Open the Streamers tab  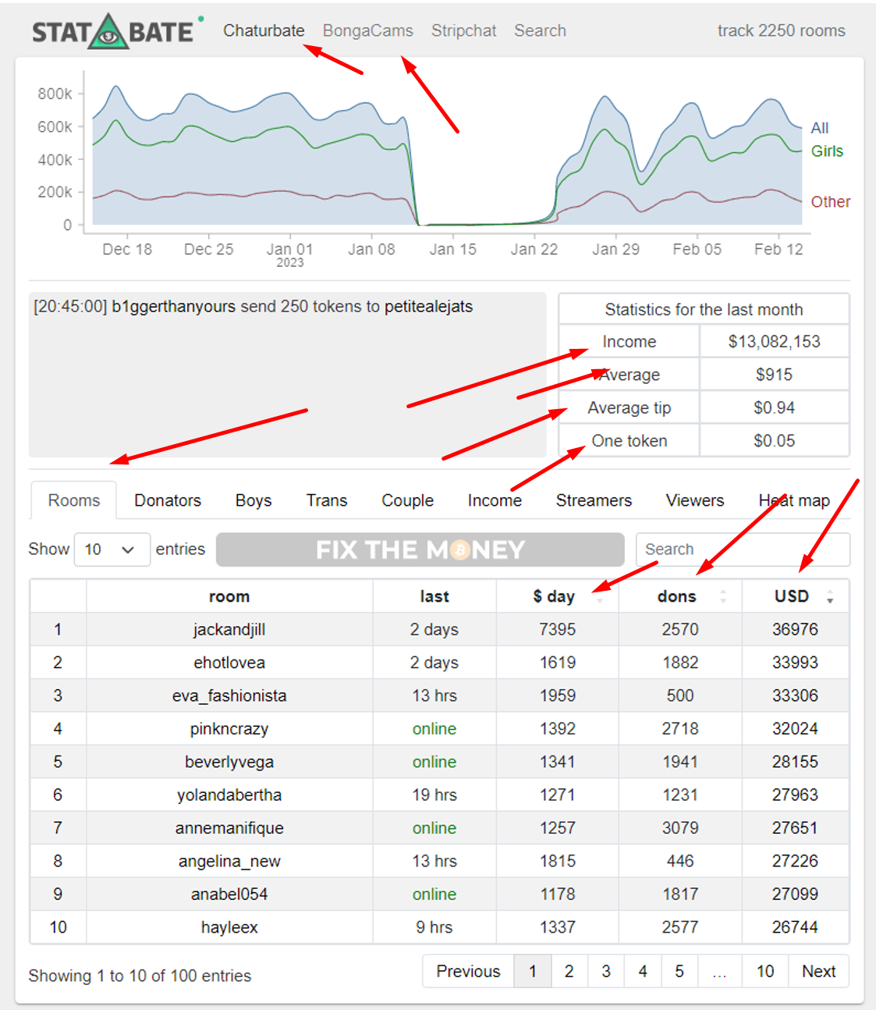coord(594,500)
